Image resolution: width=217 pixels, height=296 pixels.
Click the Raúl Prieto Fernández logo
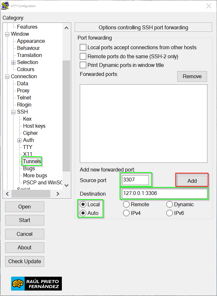tap(36, 283)
